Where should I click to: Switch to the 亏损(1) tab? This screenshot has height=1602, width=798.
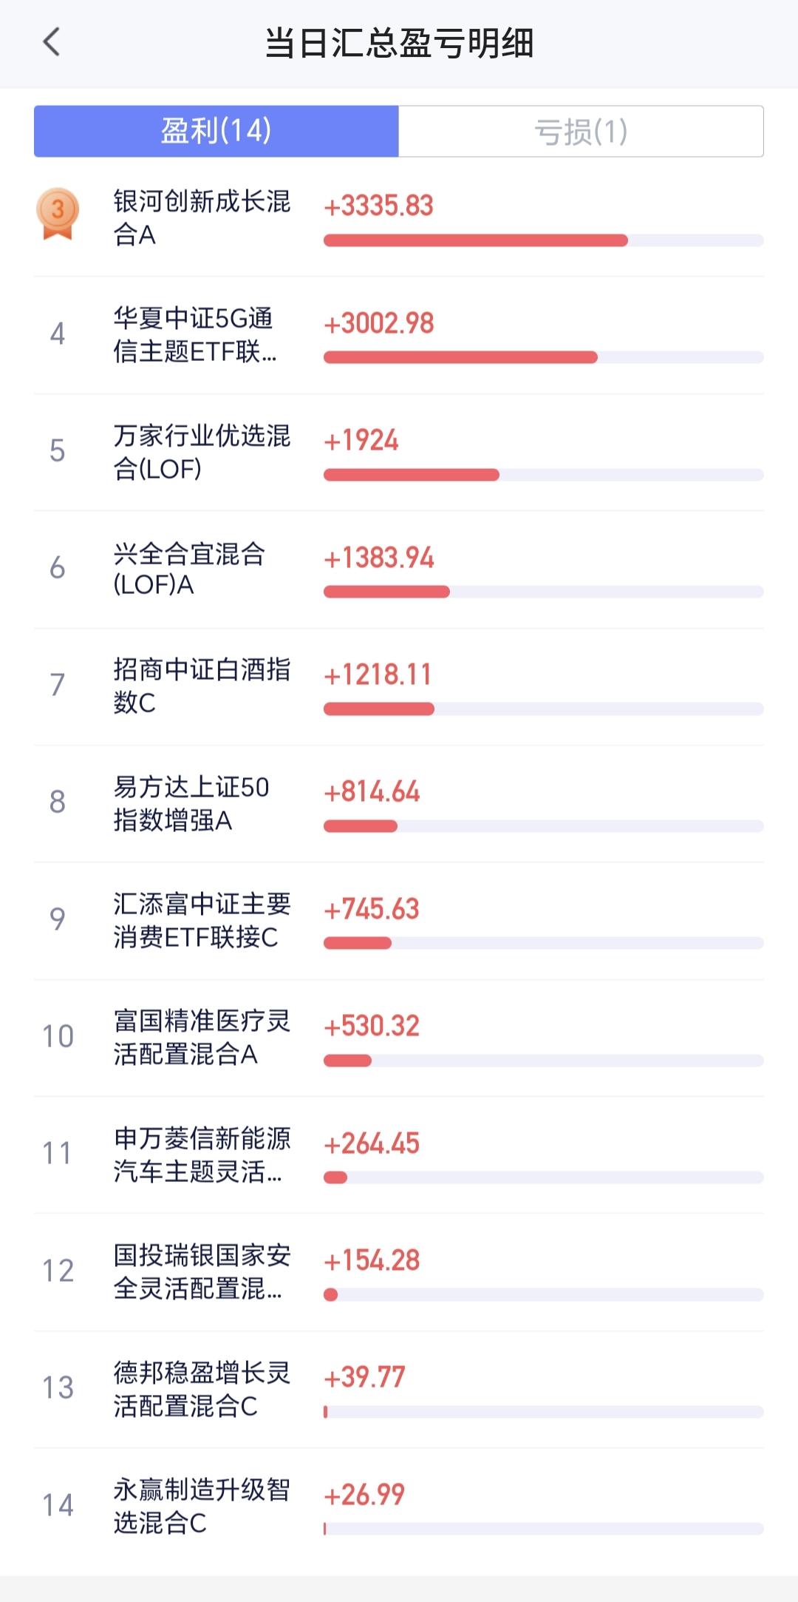pyautogui.click(x=581, y=131)
